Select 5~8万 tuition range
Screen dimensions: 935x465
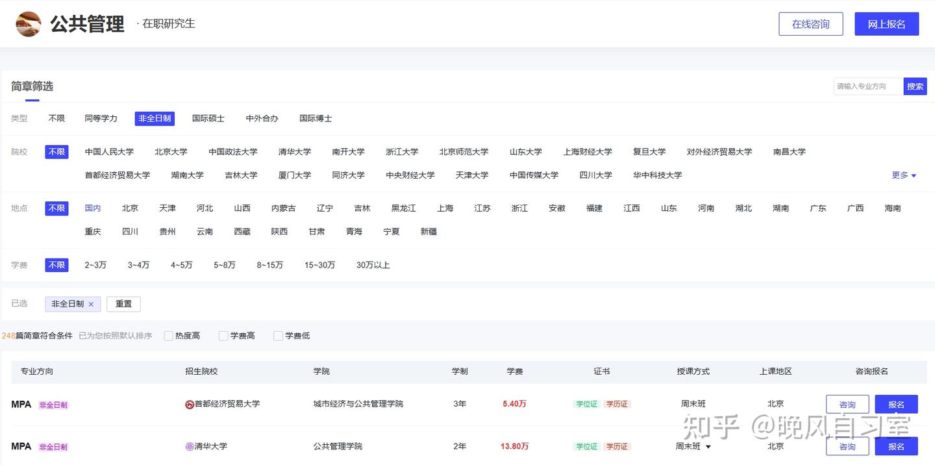pyautogui.click(x=225, y=265)
